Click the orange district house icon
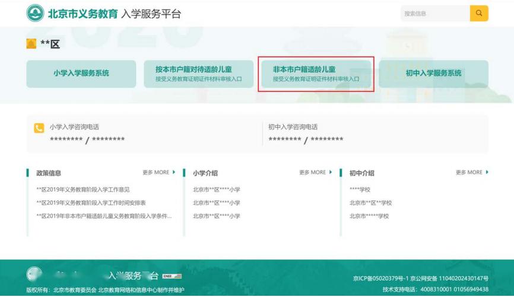This screenshot has height=297, width=514. pyautogui.click(x=31, y=43)
